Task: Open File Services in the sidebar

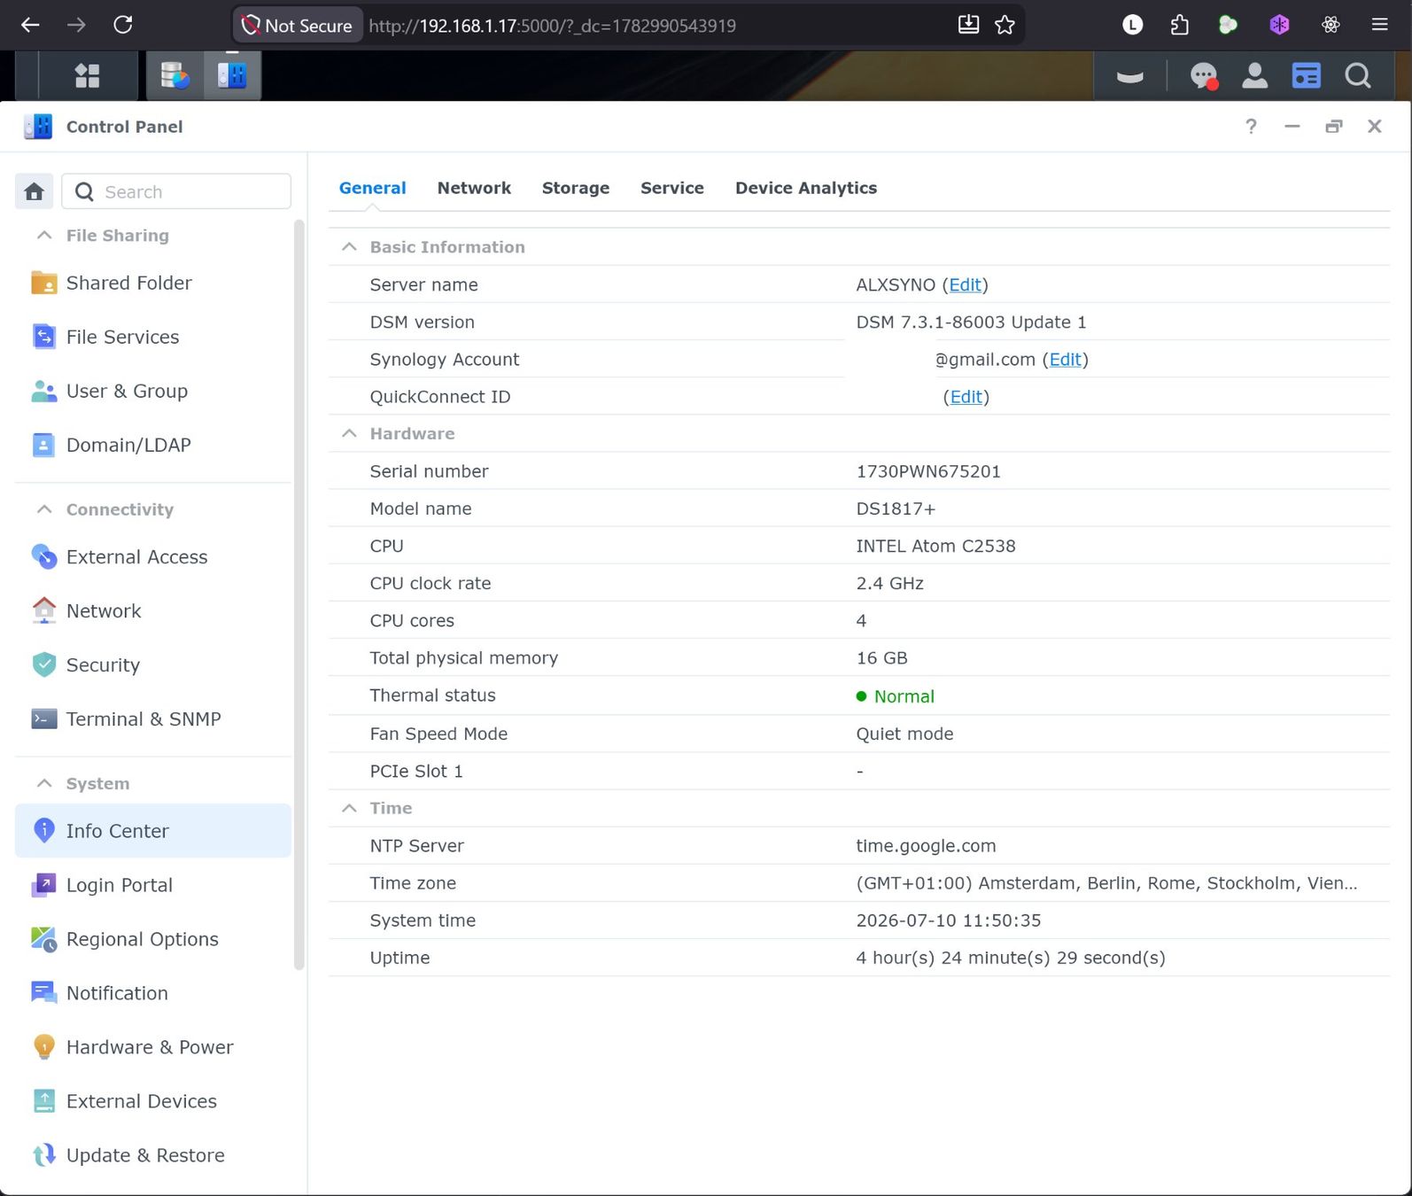Action: pos(153,337)
